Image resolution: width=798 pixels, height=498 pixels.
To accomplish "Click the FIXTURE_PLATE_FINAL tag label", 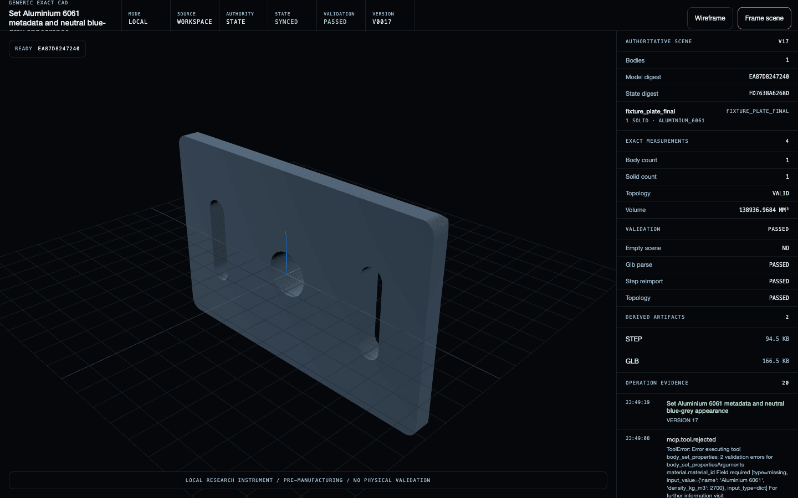I will [758, 111].
